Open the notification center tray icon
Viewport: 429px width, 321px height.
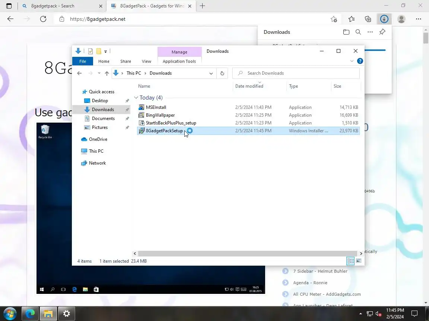414,313
